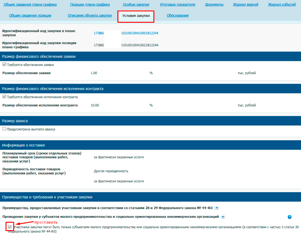This screenshot has width=301, height=235.
Task: Switch to Позиции плана-графика tab
Action: (88, 5)
